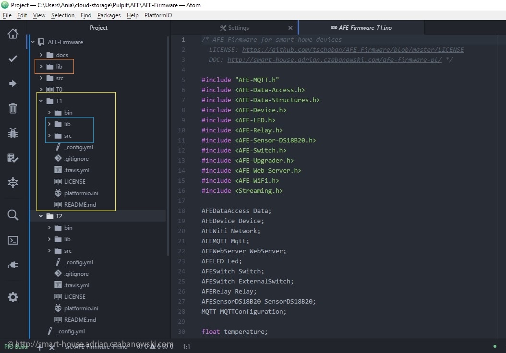Collapse the AFE-Firmware project root
This screenshot has width=506, height=353.
33,42
